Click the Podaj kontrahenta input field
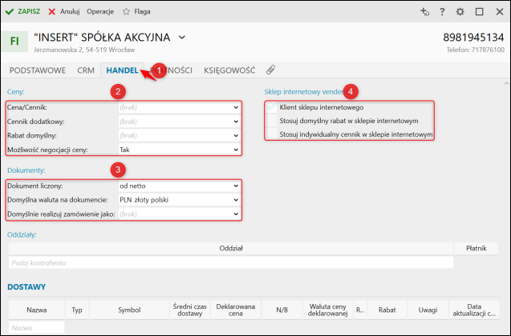This screenshot has height=336, width=511. [x=231, y=262]
